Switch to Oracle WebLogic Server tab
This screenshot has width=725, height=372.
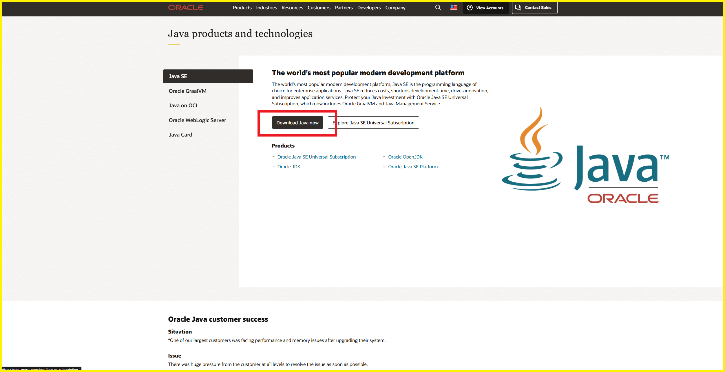coord(197,120)
